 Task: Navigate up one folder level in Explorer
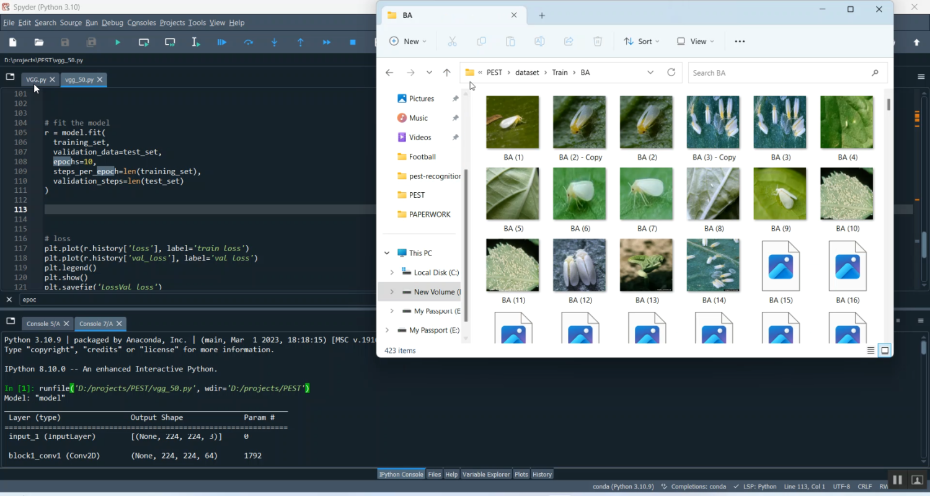pos(446,73)
